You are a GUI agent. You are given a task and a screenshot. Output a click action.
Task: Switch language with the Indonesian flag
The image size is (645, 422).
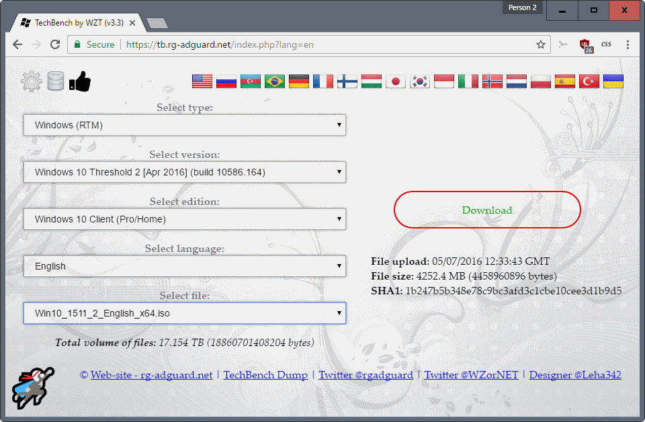pos(444,81)
